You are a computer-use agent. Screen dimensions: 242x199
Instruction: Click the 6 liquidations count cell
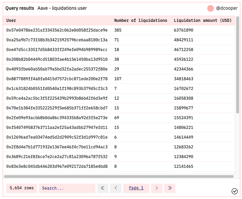tap(115, 137)
